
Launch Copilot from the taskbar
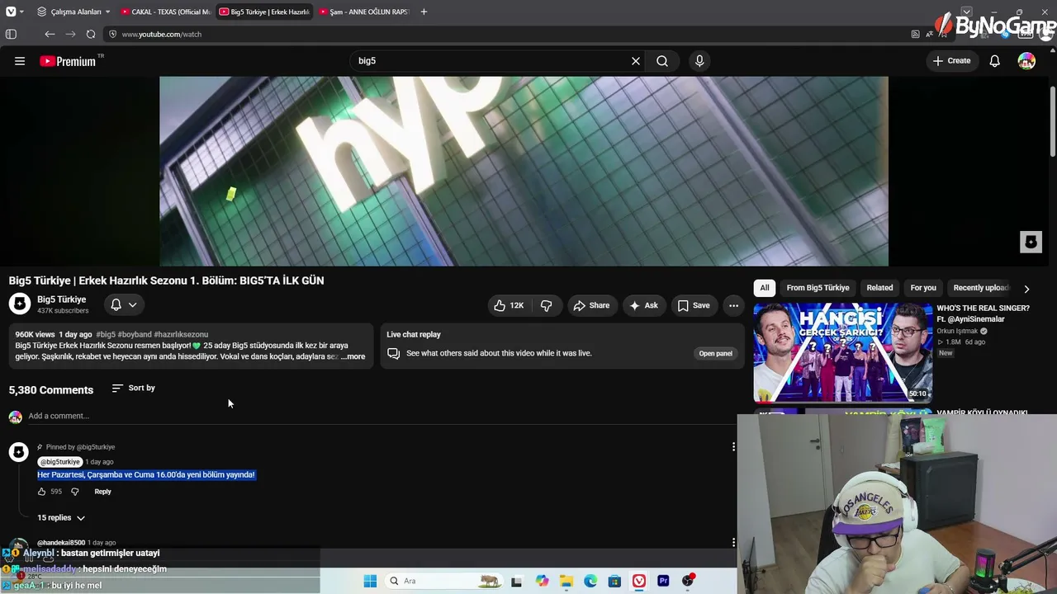point(542,581)
